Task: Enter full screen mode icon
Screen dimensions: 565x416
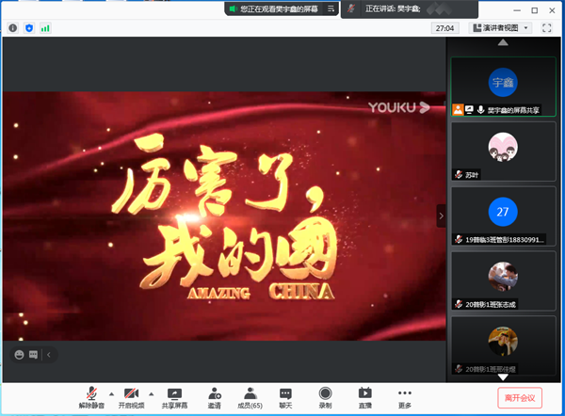Action: (547, 28)
